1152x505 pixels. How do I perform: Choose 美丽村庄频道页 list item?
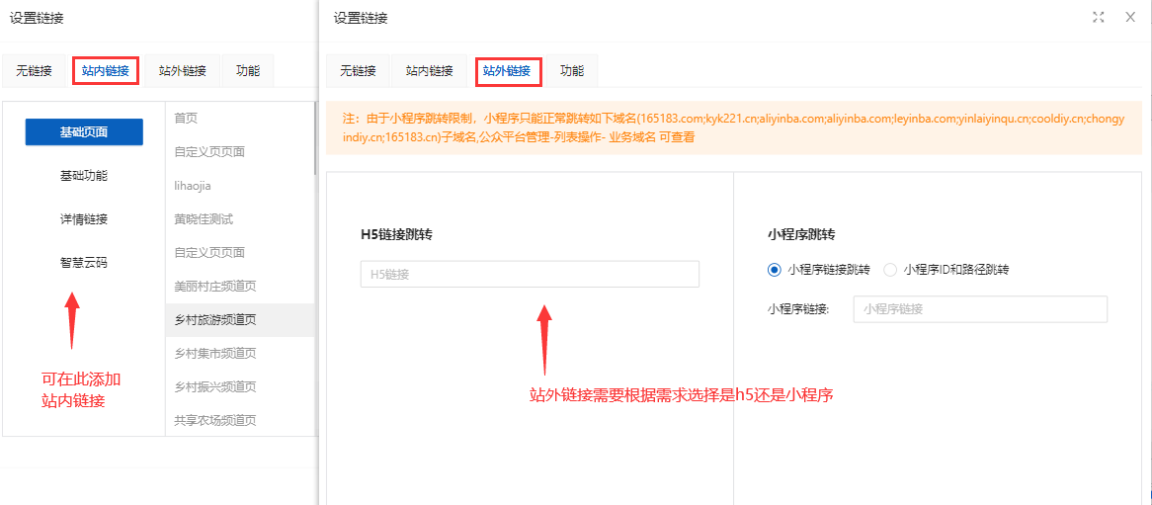(x=215, y=287)
